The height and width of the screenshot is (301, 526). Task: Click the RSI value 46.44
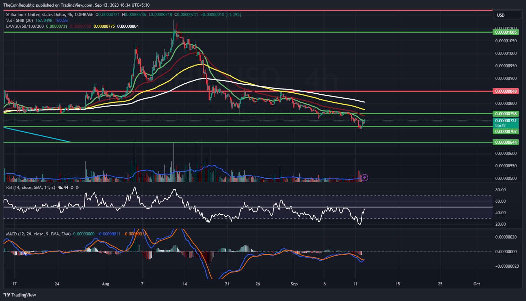pos(63,187)
